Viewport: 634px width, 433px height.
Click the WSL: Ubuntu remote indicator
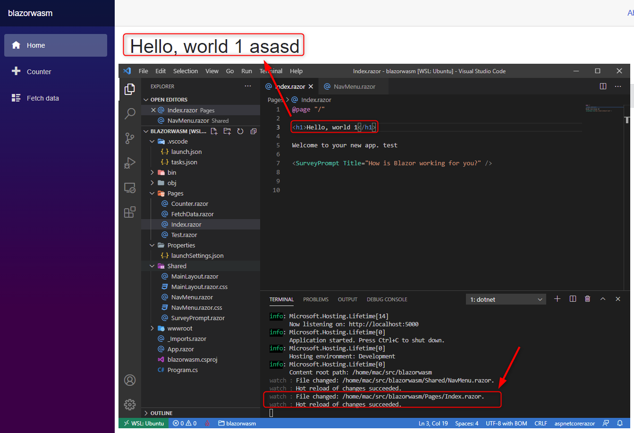tap(144, 423)
